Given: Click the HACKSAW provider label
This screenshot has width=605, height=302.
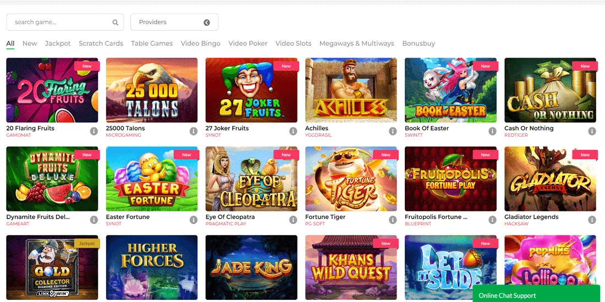Looking at the screenshot, I should pos(516,224).
